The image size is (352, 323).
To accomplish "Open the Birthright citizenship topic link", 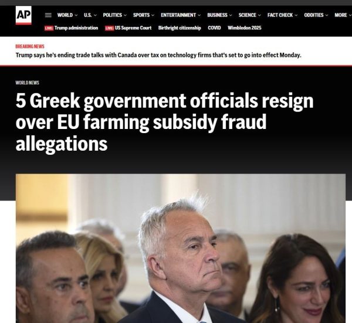I will [x=180, y=28].
